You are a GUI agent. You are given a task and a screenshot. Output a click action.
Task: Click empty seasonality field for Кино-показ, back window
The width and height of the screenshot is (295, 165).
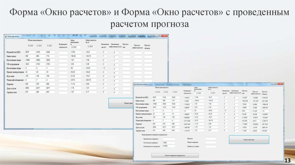(x=63, y=57)
